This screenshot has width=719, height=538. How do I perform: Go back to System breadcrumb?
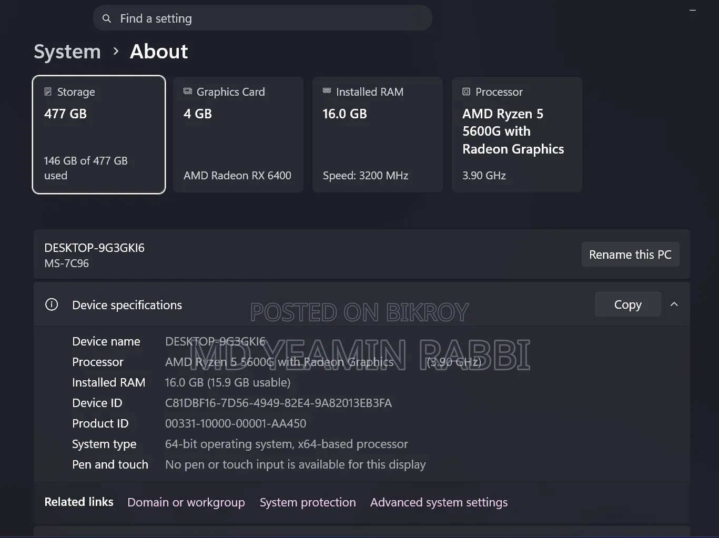67,52
